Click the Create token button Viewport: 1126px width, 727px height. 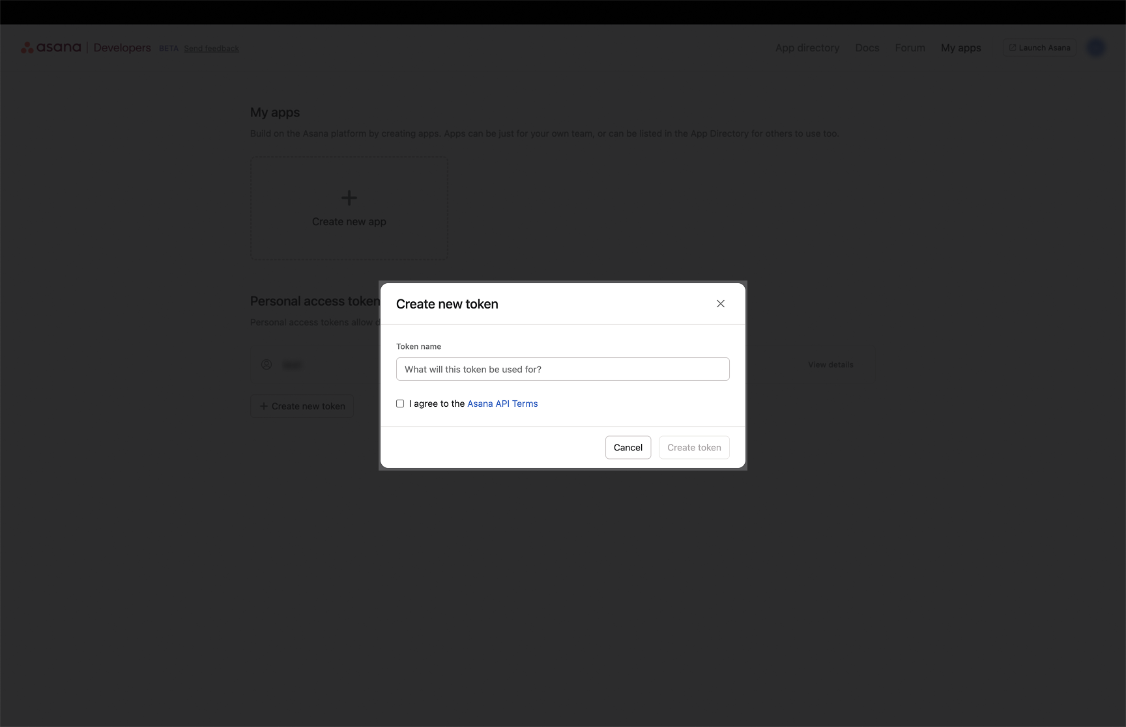(694, 447)
